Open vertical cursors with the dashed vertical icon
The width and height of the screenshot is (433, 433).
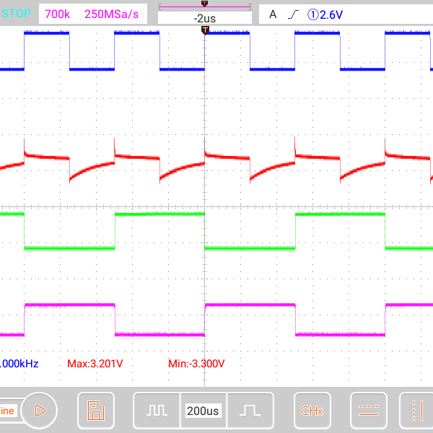pos(416,411)
